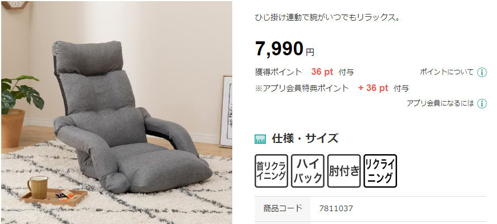Click the 商品コード label cell
Image resolution: width=497 pixels, height=224 pixels.
coord(283,208)
